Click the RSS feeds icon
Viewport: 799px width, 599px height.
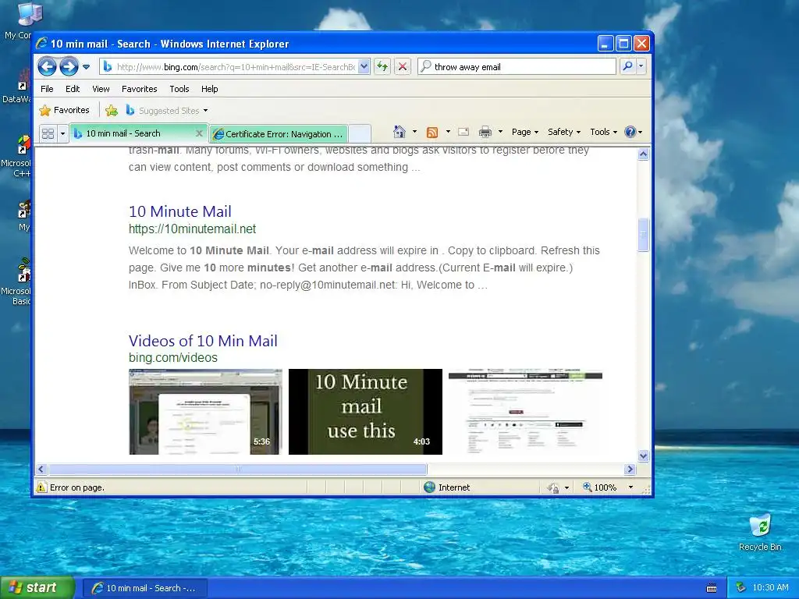[x=432, y=132]
